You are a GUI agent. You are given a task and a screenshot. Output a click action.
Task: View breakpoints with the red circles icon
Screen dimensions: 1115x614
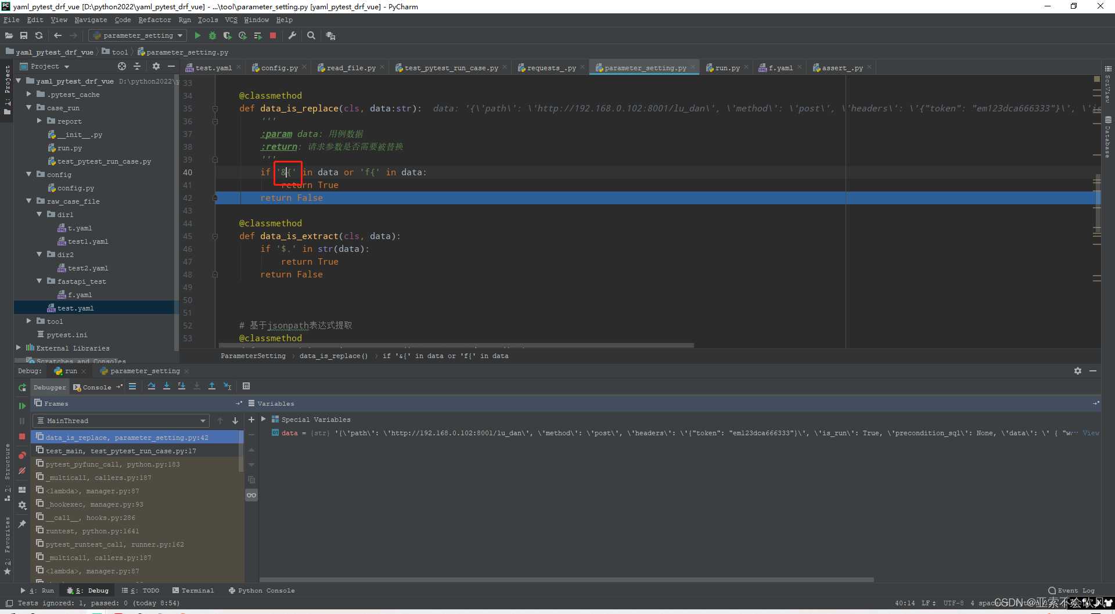click(x=22, y=455)
